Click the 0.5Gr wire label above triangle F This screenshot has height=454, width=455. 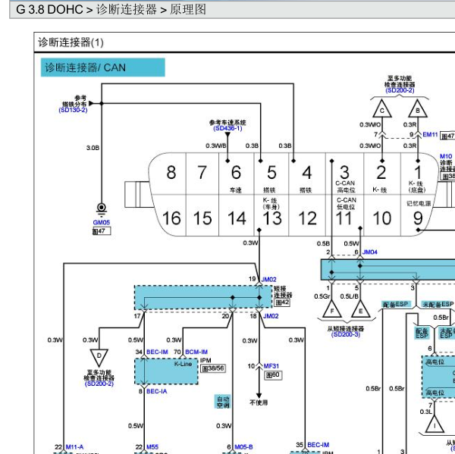click(x=322, y=296)
